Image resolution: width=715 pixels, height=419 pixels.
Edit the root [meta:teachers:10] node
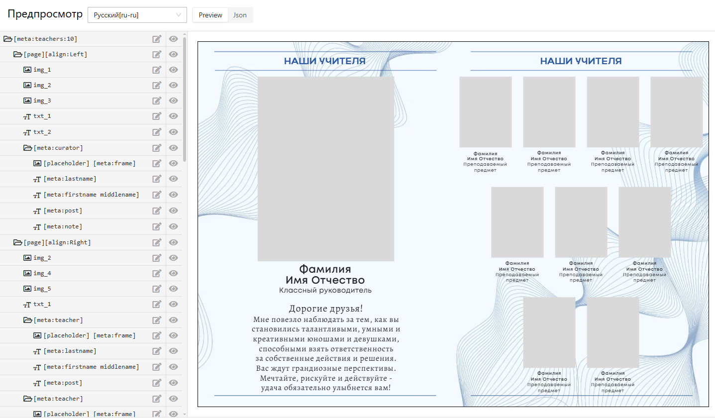click(x=157, y=39)
